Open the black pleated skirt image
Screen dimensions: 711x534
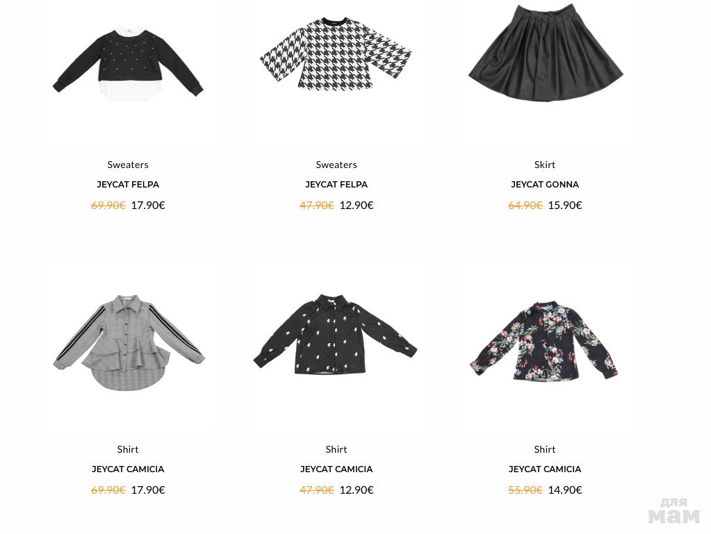pos(546,53)
